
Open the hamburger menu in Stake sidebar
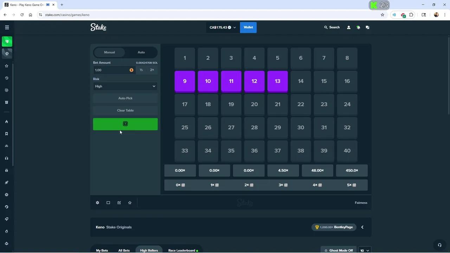7,27
